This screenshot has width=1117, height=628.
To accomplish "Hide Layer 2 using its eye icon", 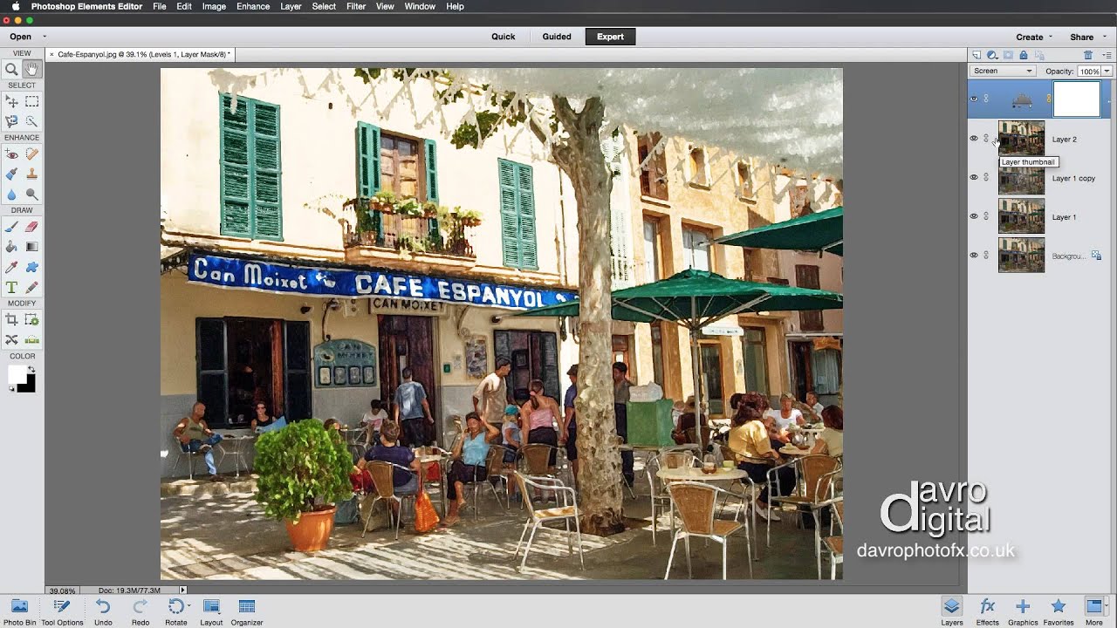I will click(974, 139).
